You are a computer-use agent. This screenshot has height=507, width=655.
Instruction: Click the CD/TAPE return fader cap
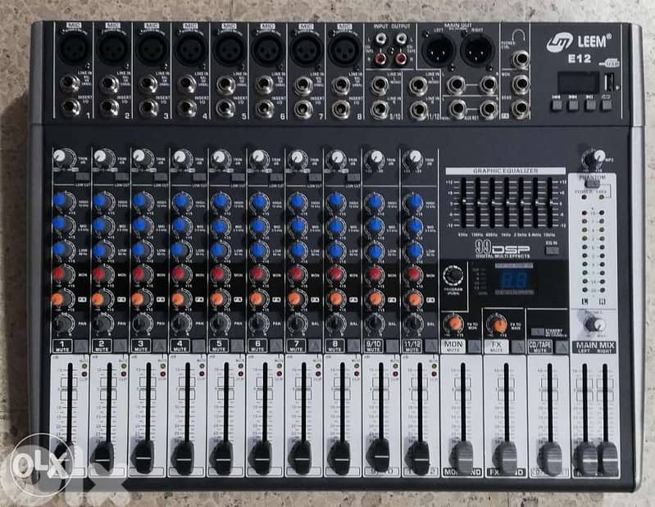551,459
